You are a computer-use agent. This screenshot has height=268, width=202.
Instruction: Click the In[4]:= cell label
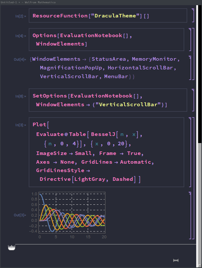(x=21, y=36)
